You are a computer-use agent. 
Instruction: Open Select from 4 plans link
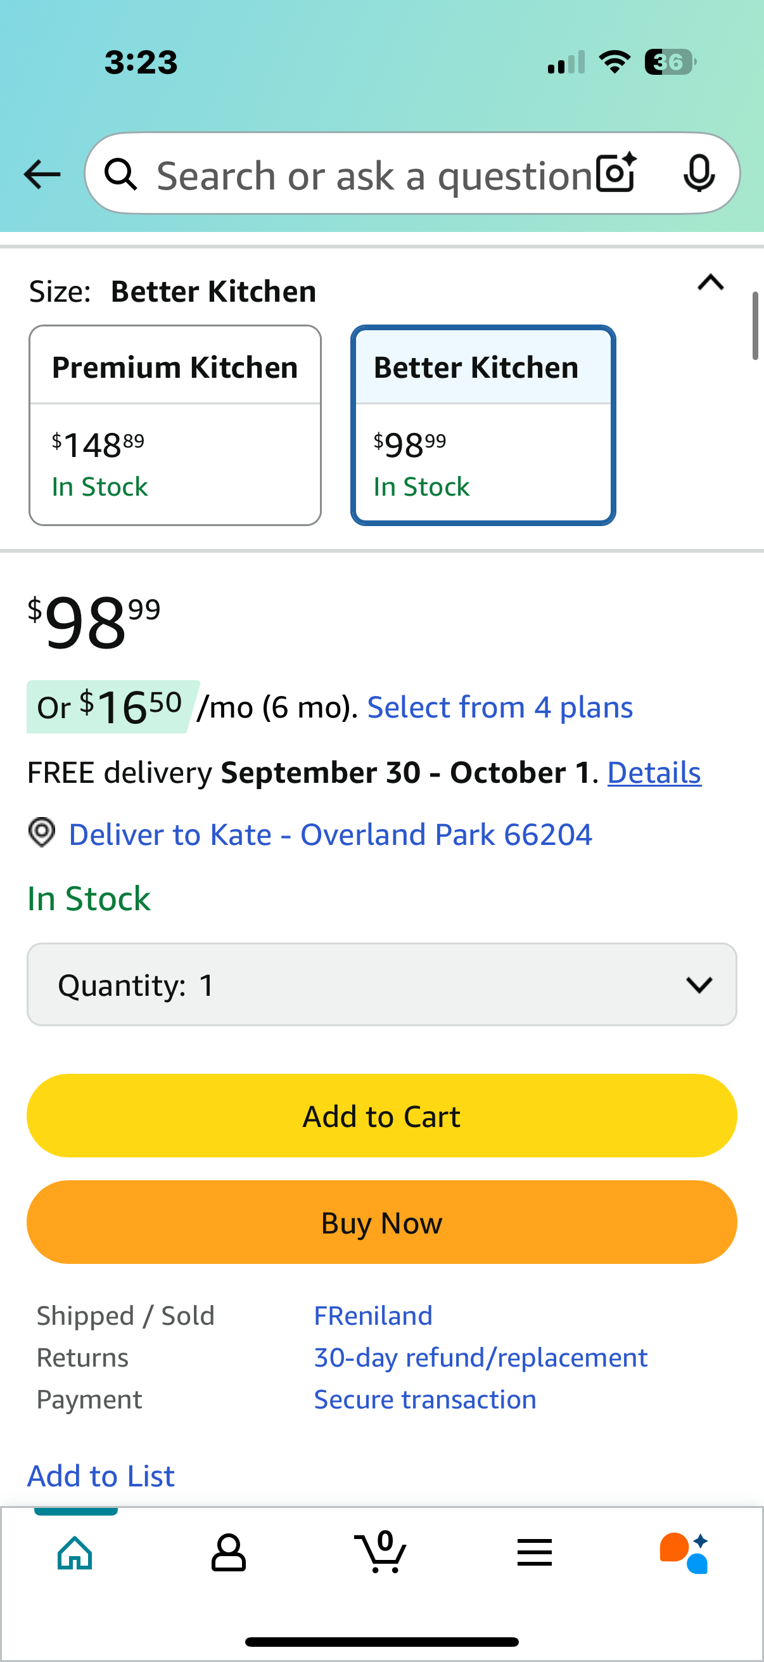tap(500, 707)
